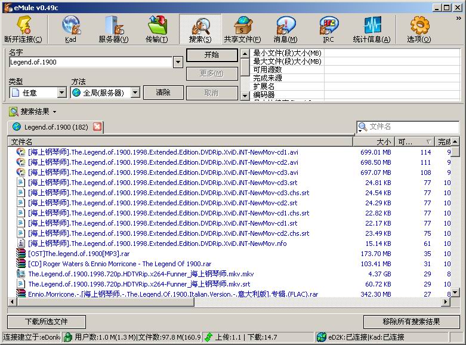Screen dimensions: 466x345
Task: Open the 方法 search method dropdown
Action: tap(135, 93)
